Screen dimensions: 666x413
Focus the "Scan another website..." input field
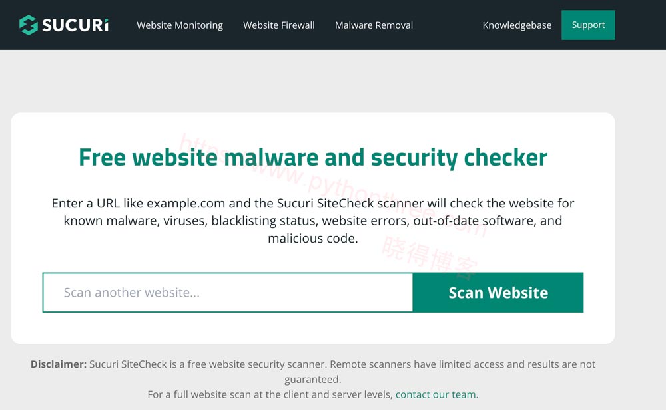[228, 293]
